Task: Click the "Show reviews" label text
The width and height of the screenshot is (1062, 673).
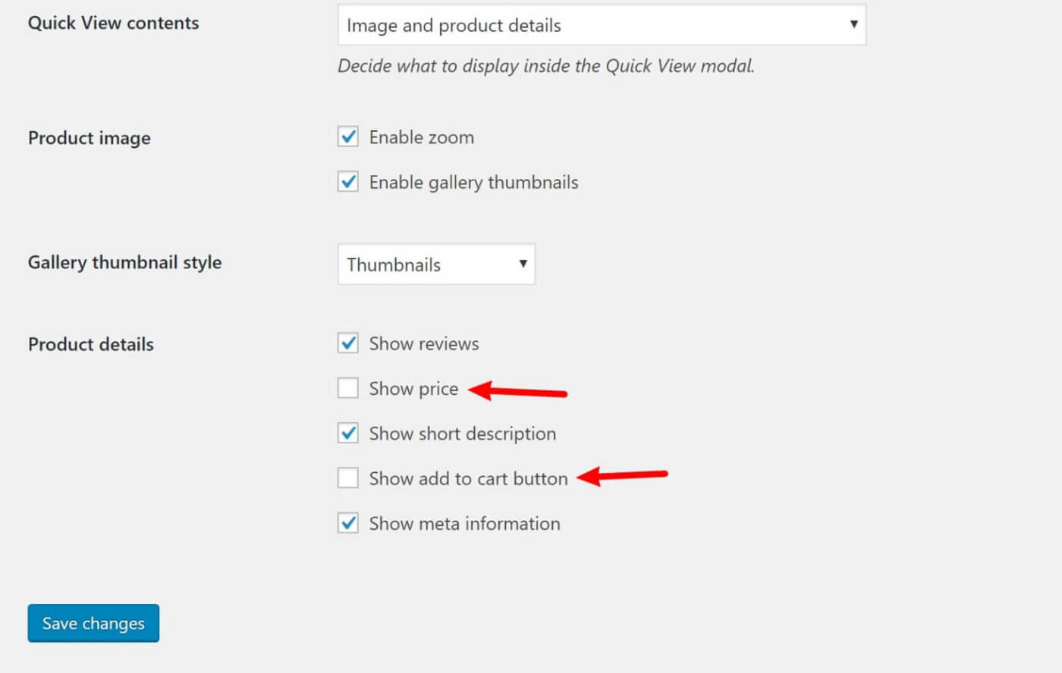Action: click(x=423, y=344)
